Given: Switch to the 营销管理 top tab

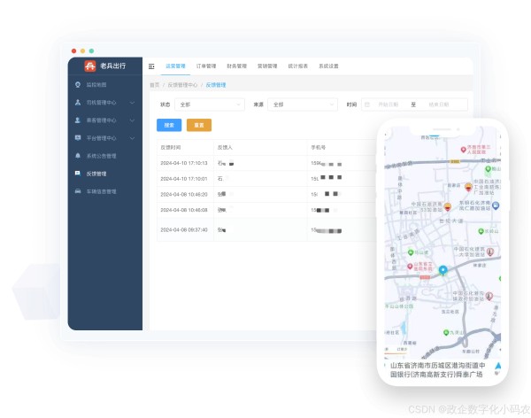Looking at the screenshot, I should [267, 66].
